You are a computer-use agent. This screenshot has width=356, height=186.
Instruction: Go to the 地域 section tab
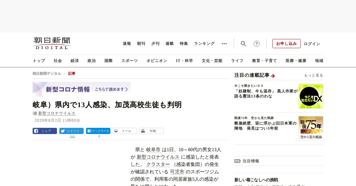click(319, 61)
